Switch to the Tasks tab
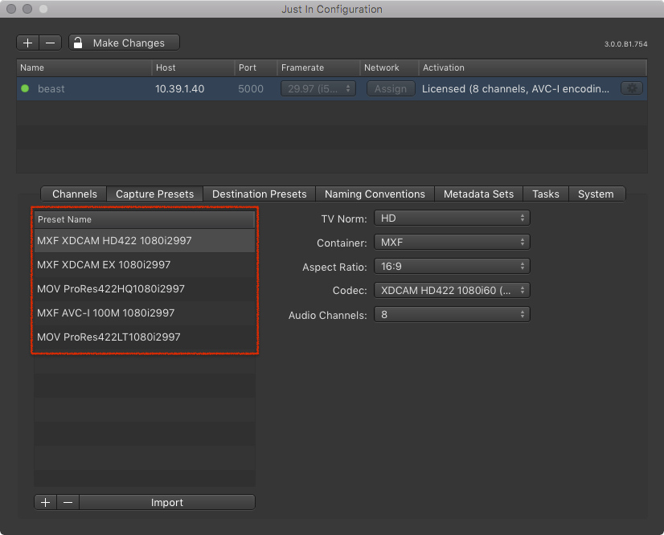The width and height of the screenshot is (664, 535). [545, 194]
